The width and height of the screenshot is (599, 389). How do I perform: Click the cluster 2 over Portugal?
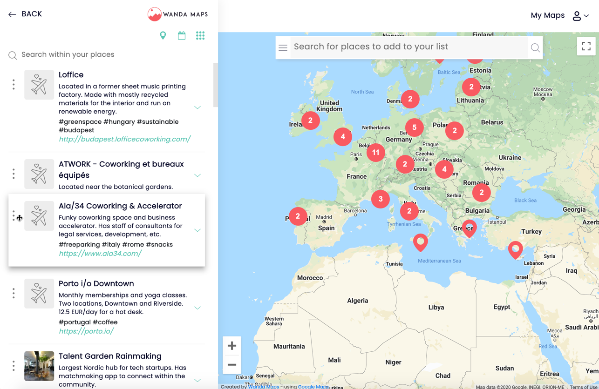tap(298, 216)
